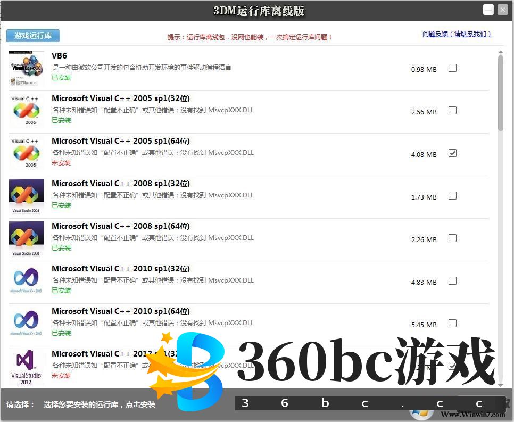This screenshot has height=422, width=514.
Task: Select Microsoft Visual C++ 2005 sp1(32位) title
Action: pyautogui.click(x=121, y=98)
